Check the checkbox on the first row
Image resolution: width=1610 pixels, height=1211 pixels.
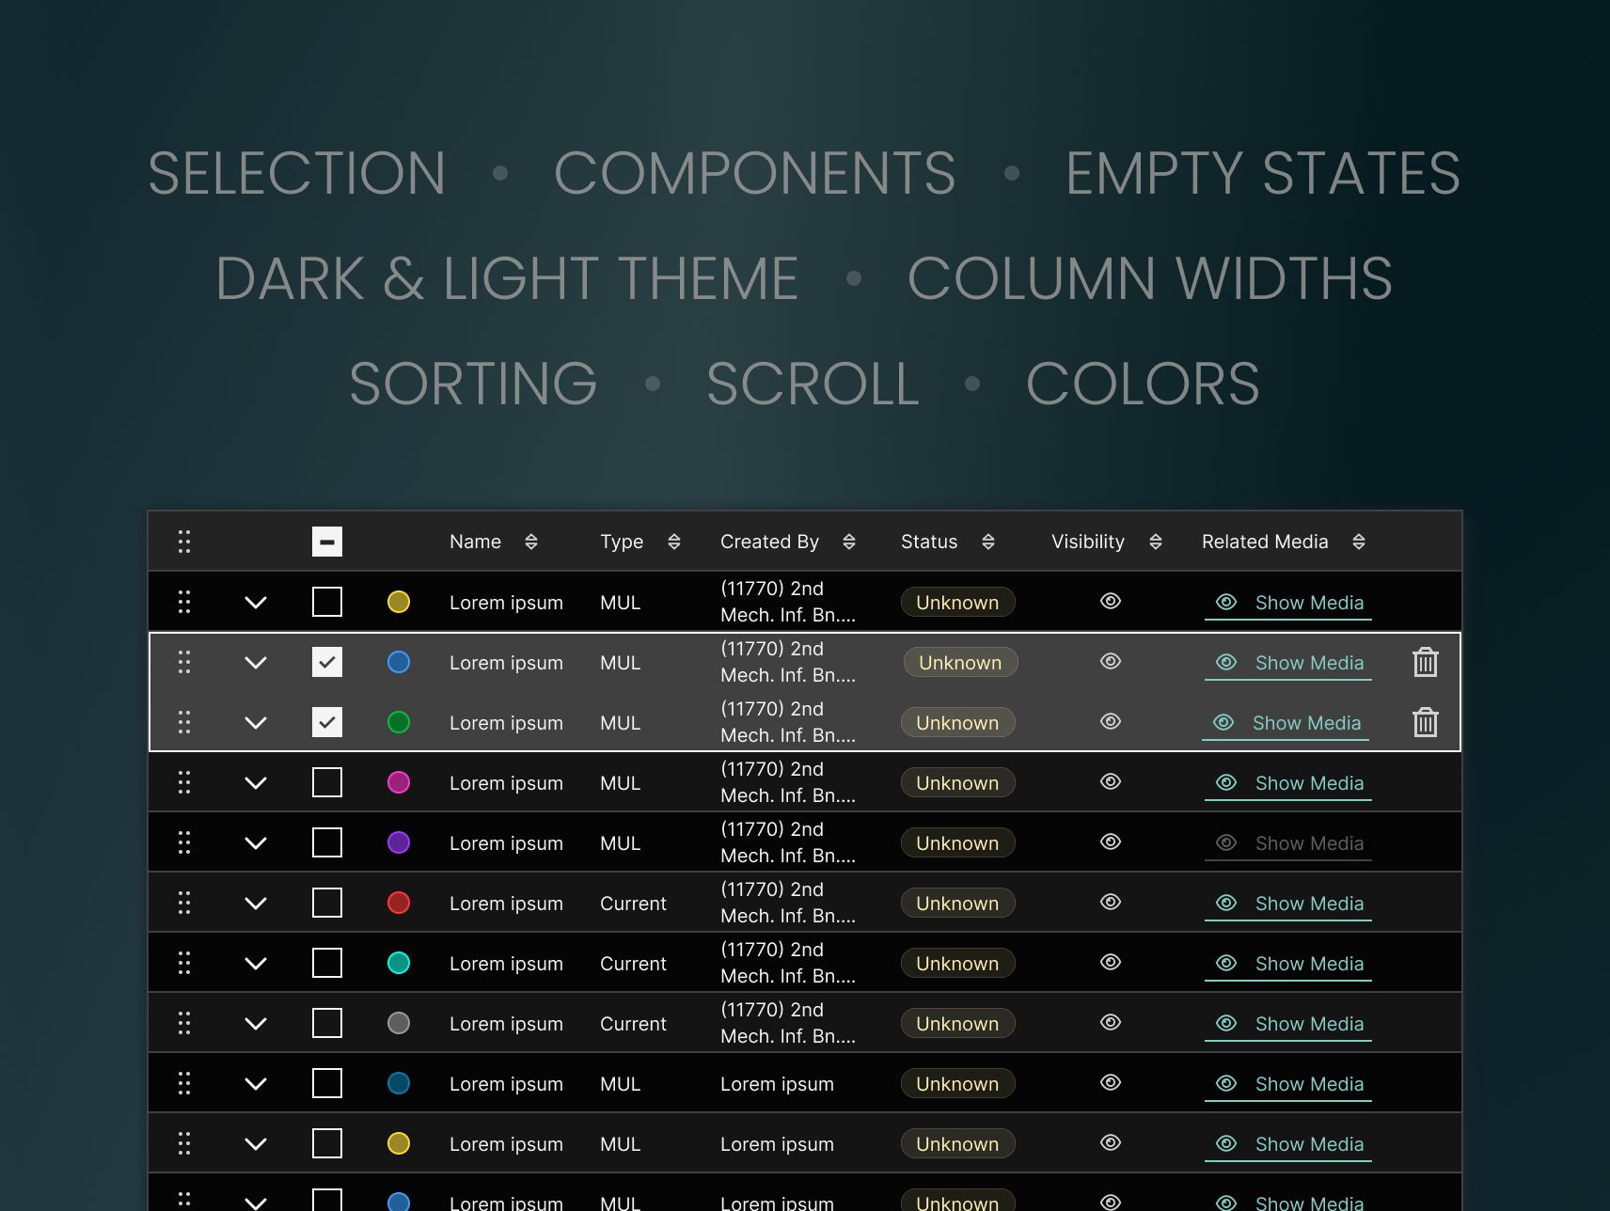tap(326, 602)
